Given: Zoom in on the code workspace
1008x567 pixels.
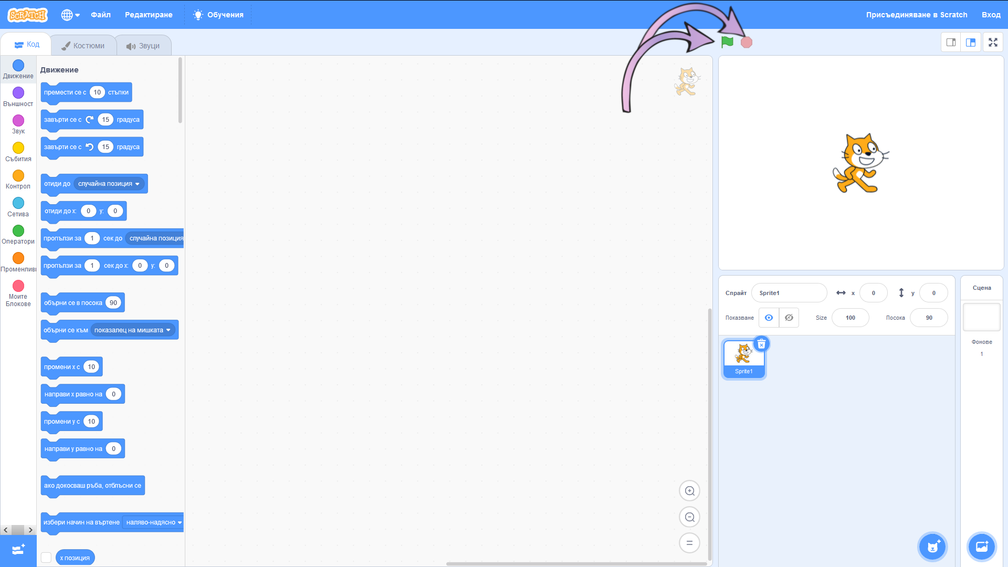Looking at the screenshot, I should tap(689, 491).
